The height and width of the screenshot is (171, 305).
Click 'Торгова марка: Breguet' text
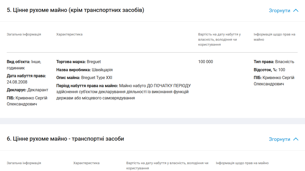pos(79,62)
